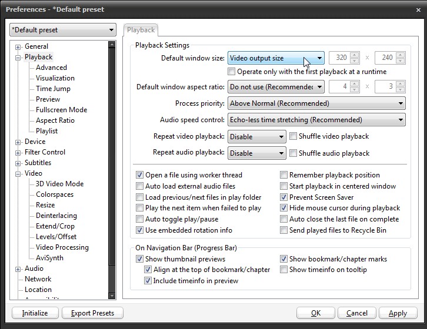This screenshot has width=427, height=329.
Task: Enable Start playback in centered window
Action: 283,186
